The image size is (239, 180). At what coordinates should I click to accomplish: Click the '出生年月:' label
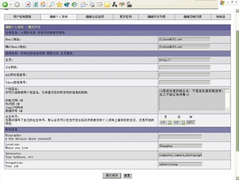tap(12, 117)
